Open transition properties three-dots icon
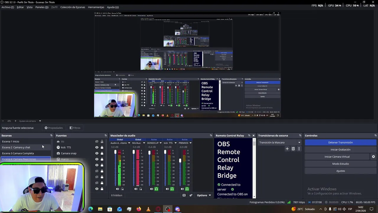Screen dimensions: 378x213 (x=299, y=149)
